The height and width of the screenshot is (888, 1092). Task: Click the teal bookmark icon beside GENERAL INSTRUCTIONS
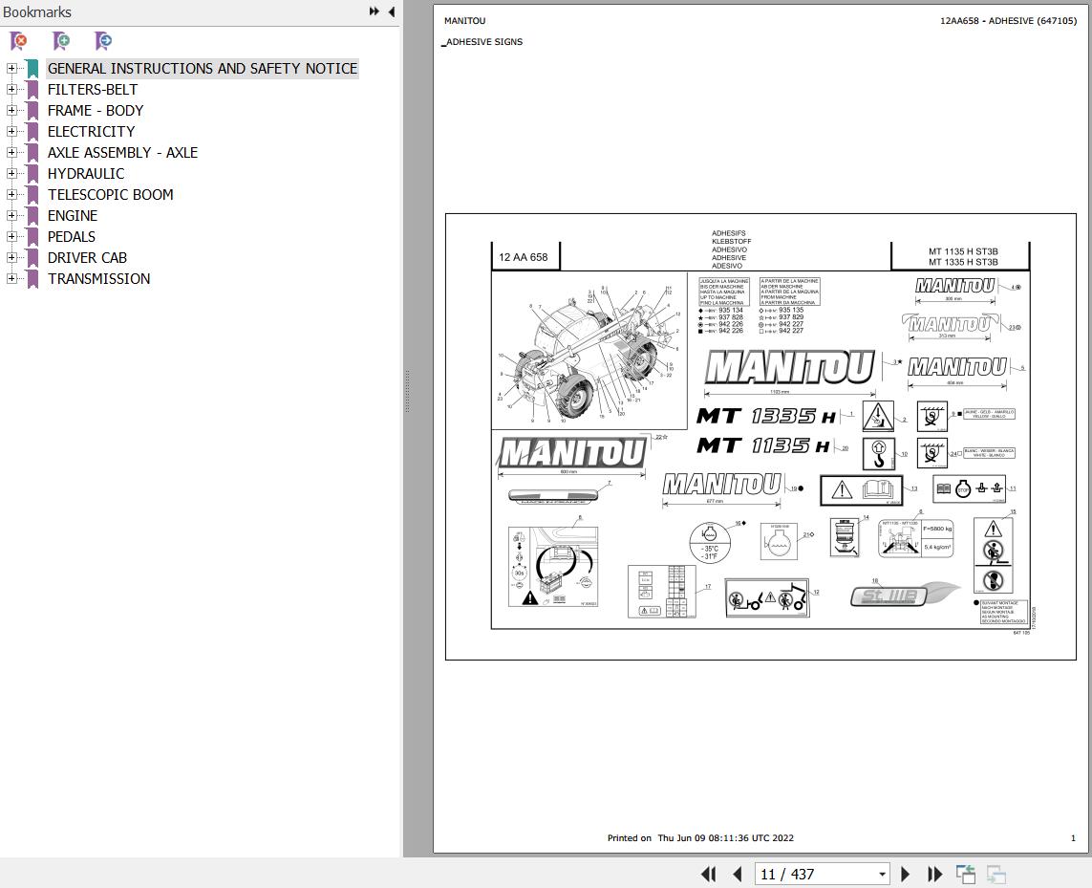32,69
